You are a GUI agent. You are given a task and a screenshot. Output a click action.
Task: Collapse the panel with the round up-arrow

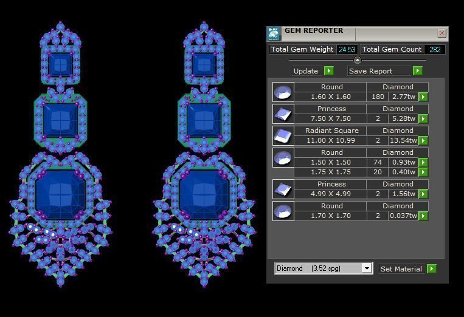point(357,60)
